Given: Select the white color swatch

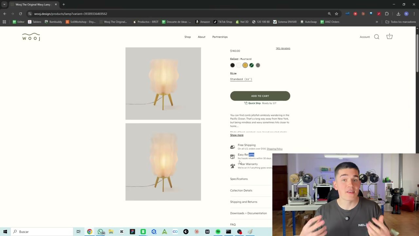Looking at the screenshot, I should 239,65.
